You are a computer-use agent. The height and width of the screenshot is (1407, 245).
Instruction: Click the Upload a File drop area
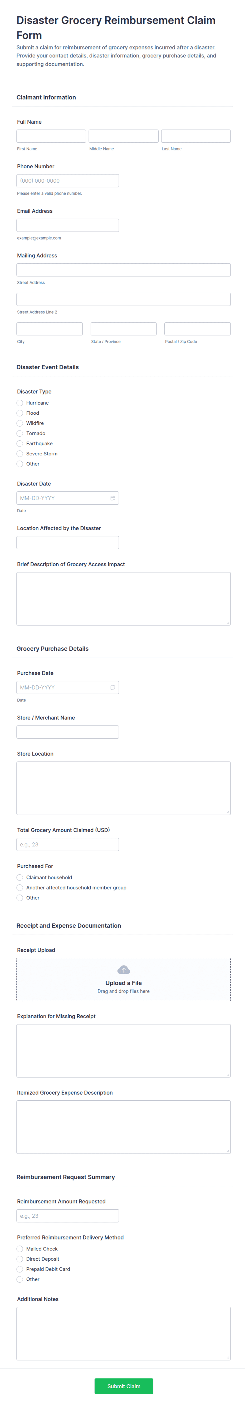click(124, 979)
